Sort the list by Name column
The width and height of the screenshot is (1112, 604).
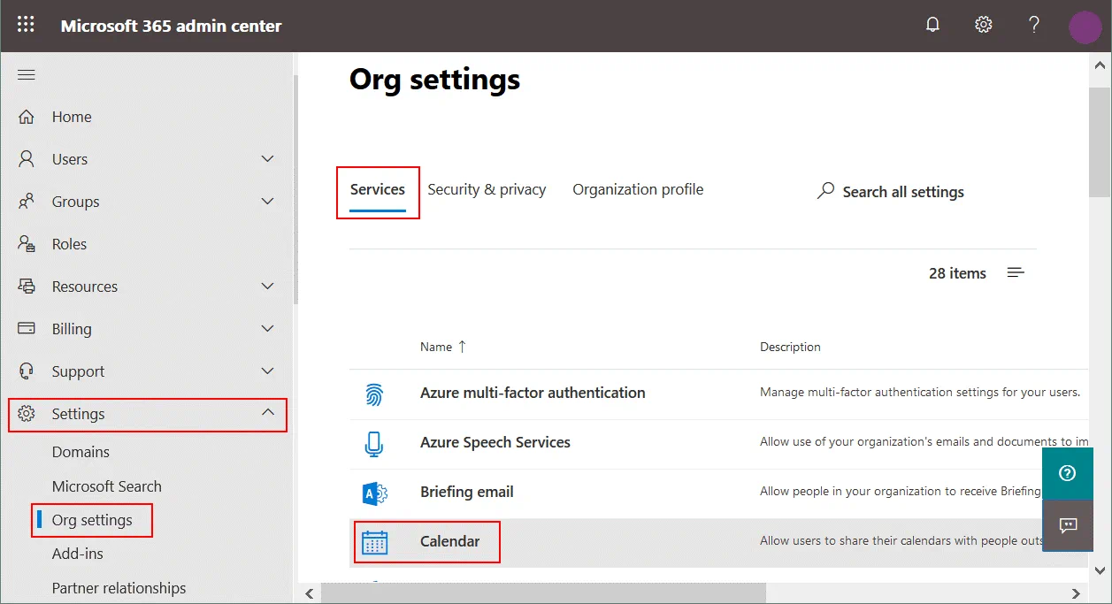tap(436, 347)
